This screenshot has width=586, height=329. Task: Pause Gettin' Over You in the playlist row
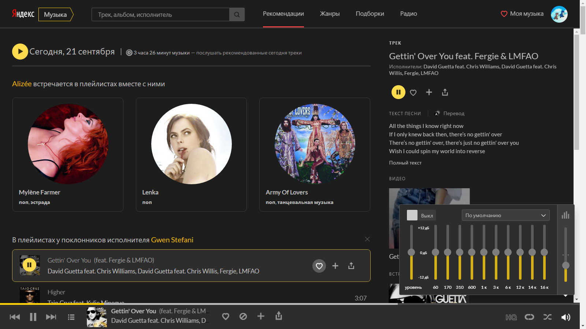coord(29,265)
